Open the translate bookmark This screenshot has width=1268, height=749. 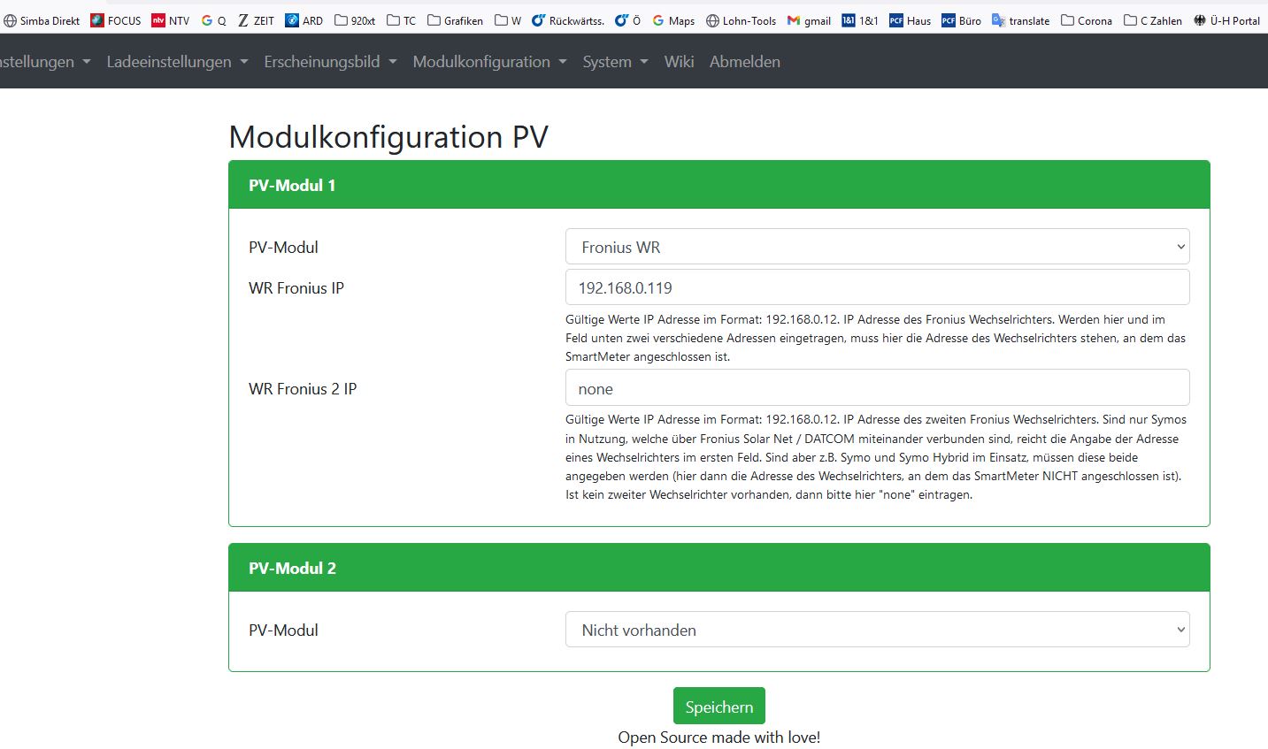(x=1021, y=20)
